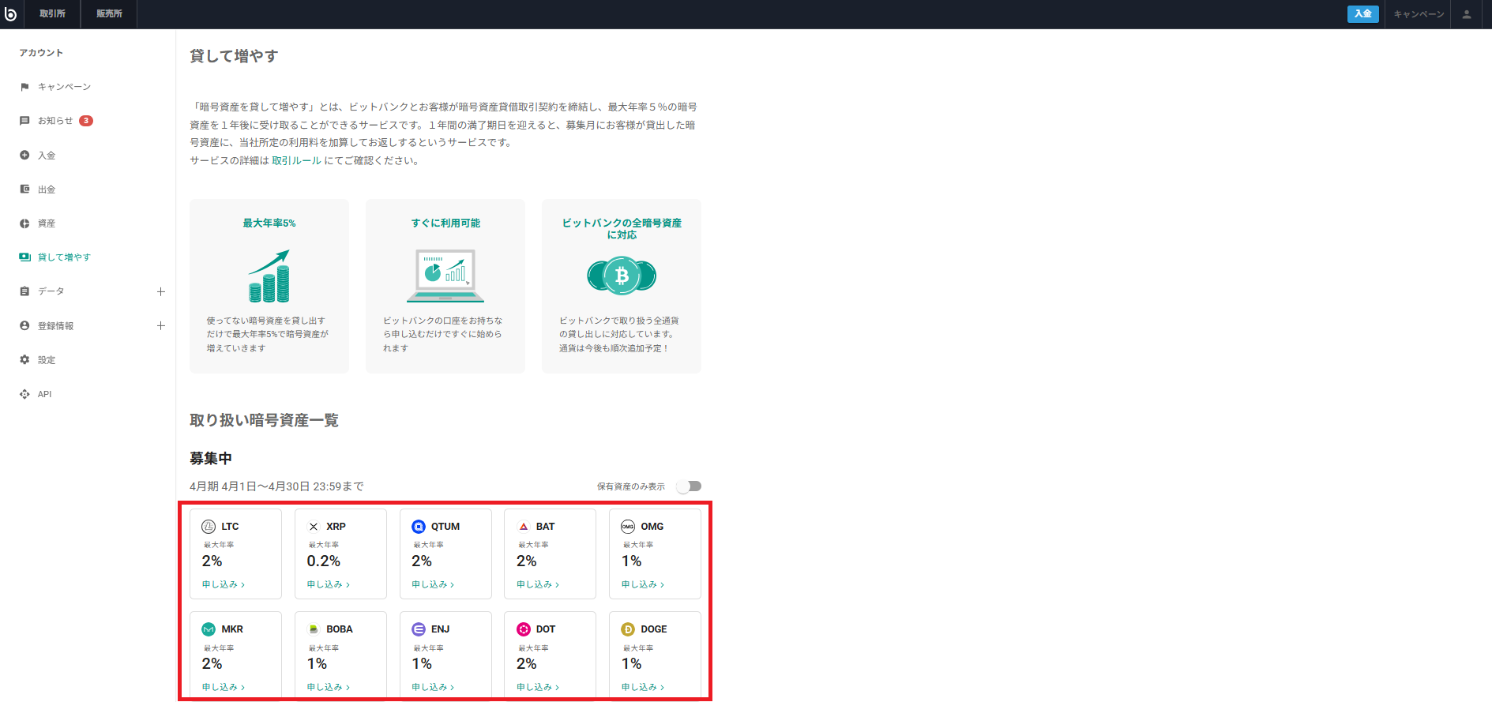Click the 4月期 period date text

(276, 486)
